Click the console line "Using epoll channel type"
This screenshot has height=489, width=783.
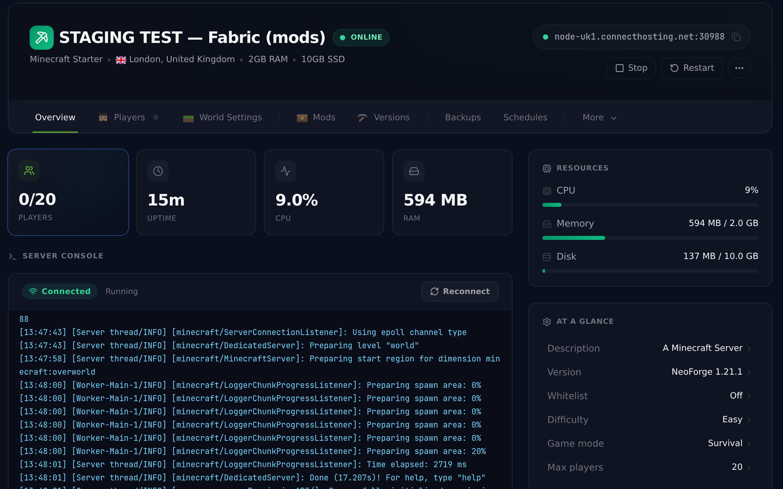pos(243,332)
